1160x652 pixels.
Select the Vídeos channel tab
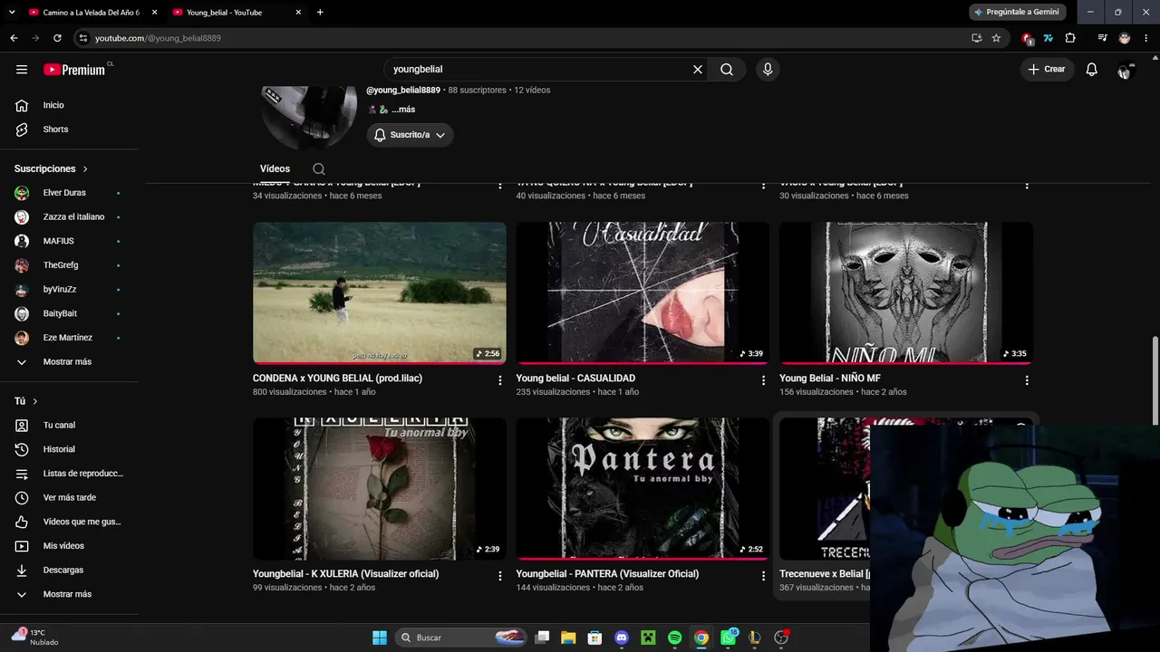(x=275, y=169)
